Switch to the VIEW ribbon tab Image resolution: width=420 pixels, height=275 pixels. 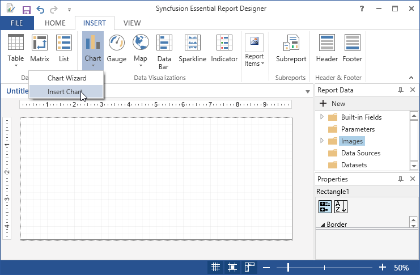click(132, 23)
